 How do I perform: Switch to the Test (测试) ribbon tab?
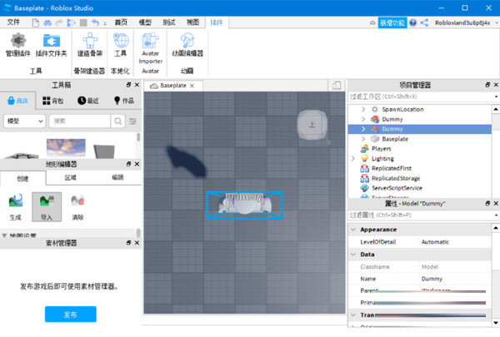pyautogui.click(x=169, y=22)
